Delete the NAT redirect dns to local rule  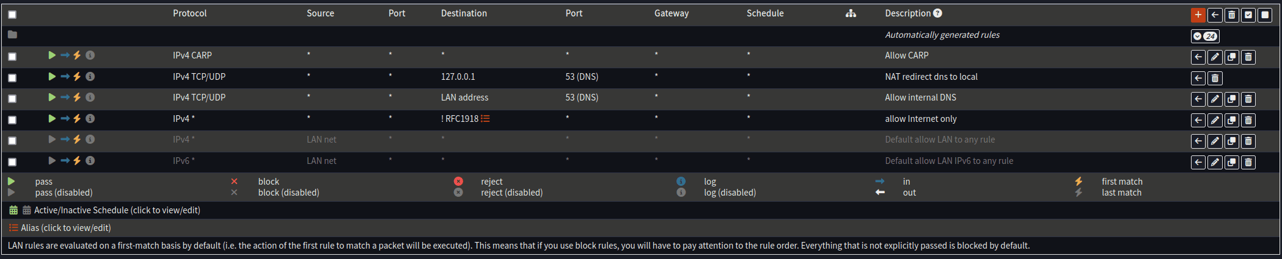1215,78
